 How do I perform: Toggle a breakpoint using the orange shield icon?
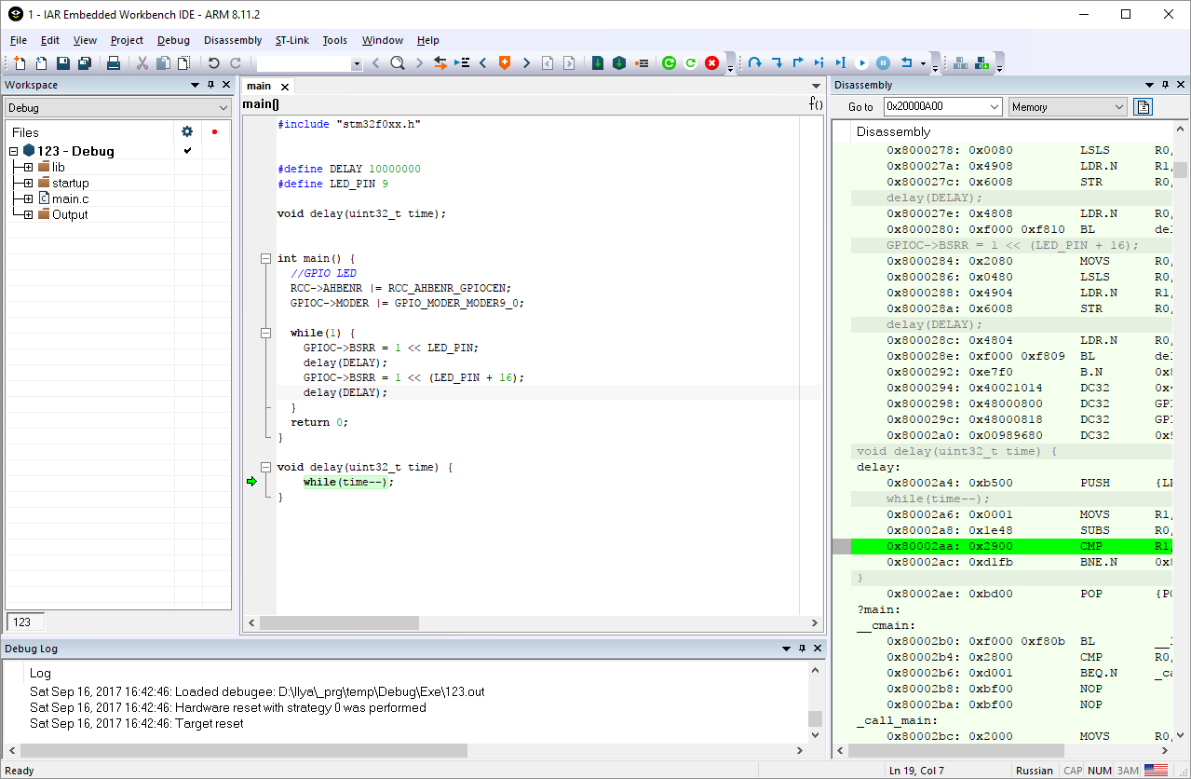point(503,62)
